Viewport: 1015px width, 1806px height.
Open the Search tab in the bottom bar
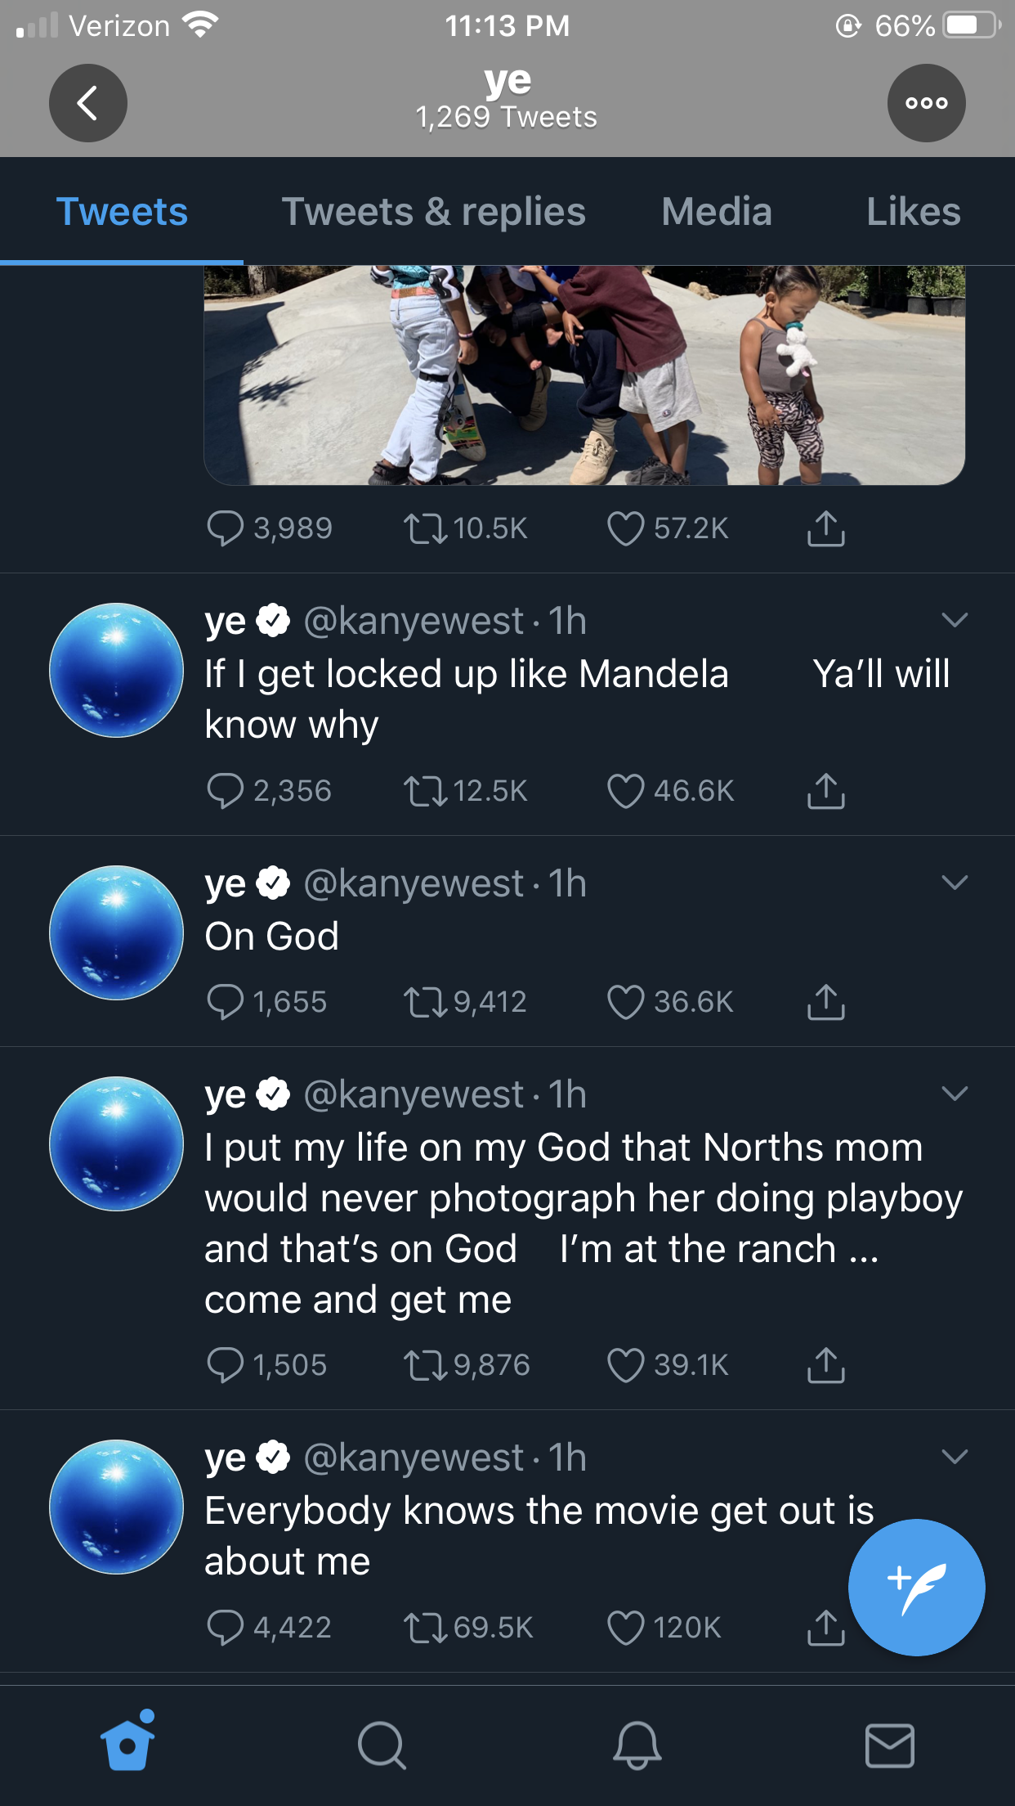coord(381,1745)
